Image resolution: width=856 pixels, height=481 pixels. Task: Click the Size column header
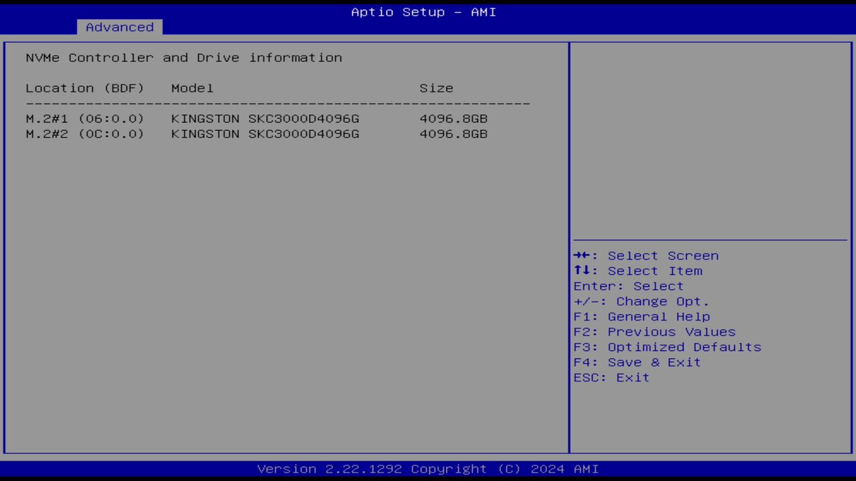[437, 88]
